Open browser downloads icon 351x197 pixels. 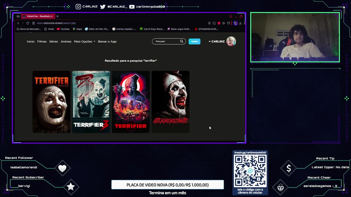240,23
